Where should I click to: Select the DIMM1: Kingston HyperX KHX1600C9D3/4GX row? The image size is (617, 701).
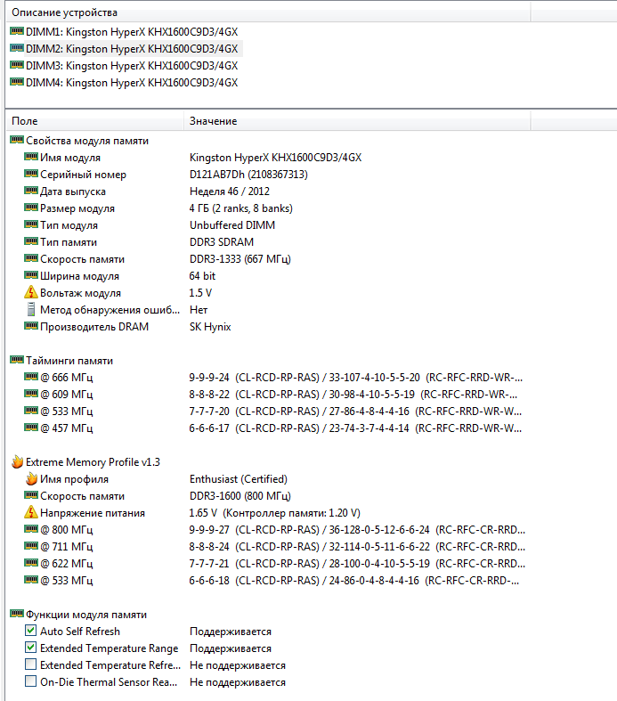[132, 32]
